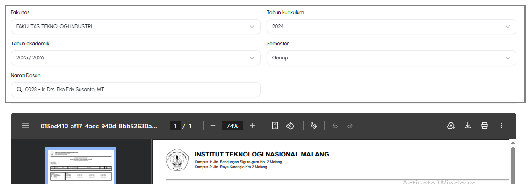This screenshot has height=184, width=531.
Task: Download the PDF file
Action: tap(468, 126)
